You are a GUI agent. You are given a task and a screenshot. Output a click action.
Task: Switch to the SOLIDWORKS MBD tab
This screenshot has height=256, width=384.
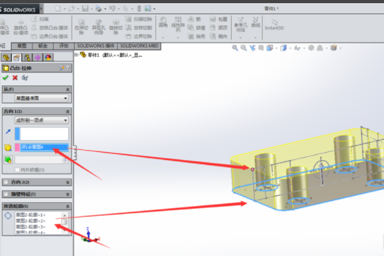tap(139, 46)
